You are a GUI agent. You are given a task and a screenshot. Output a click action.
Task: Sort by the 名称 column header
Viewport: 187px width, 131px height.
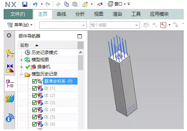[48, 45]
